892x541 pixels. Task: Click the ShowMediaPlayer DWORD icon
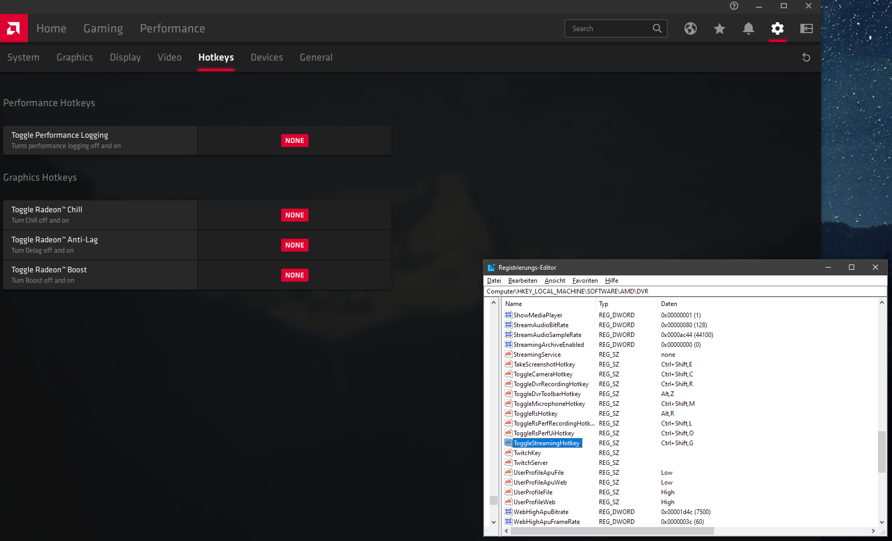[x=508, y=315]
